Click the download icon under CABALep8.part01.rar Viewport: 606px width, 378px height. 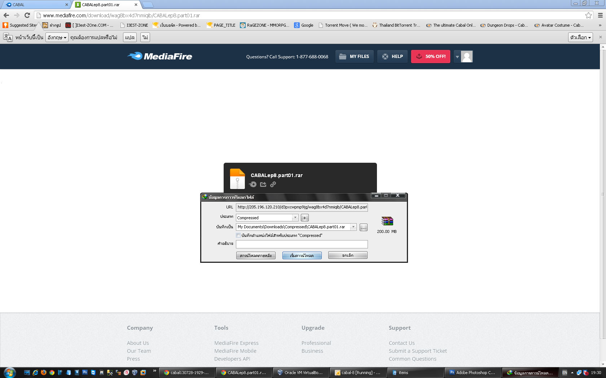253,184
